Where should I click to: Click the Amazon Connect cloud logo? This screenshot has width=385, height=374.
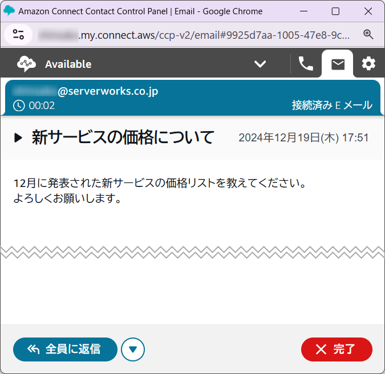[x=26, y=64]
